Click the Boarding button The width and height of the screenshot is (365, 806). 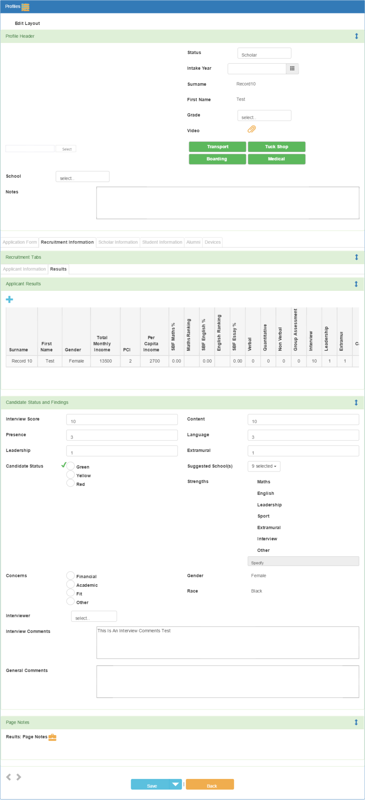point(217,159)
